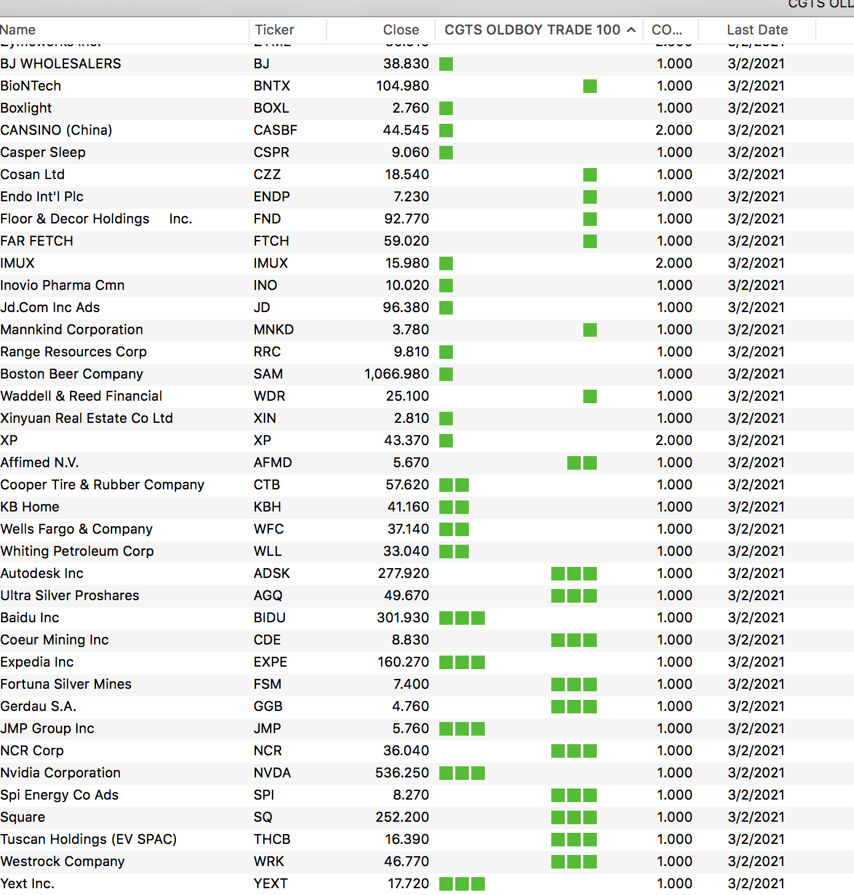Click the IMUX ticker cell
The height and width of the screenshot is (895, 854).
pos(271,263)
